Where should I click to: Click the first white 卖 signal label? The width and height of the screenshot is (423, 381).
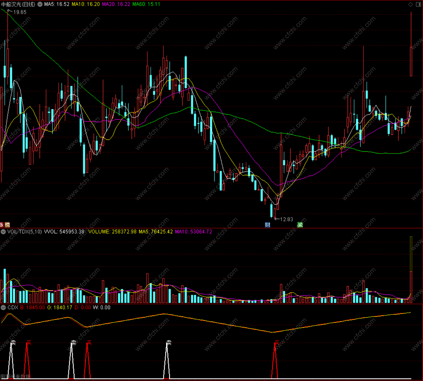pos(13,343)
